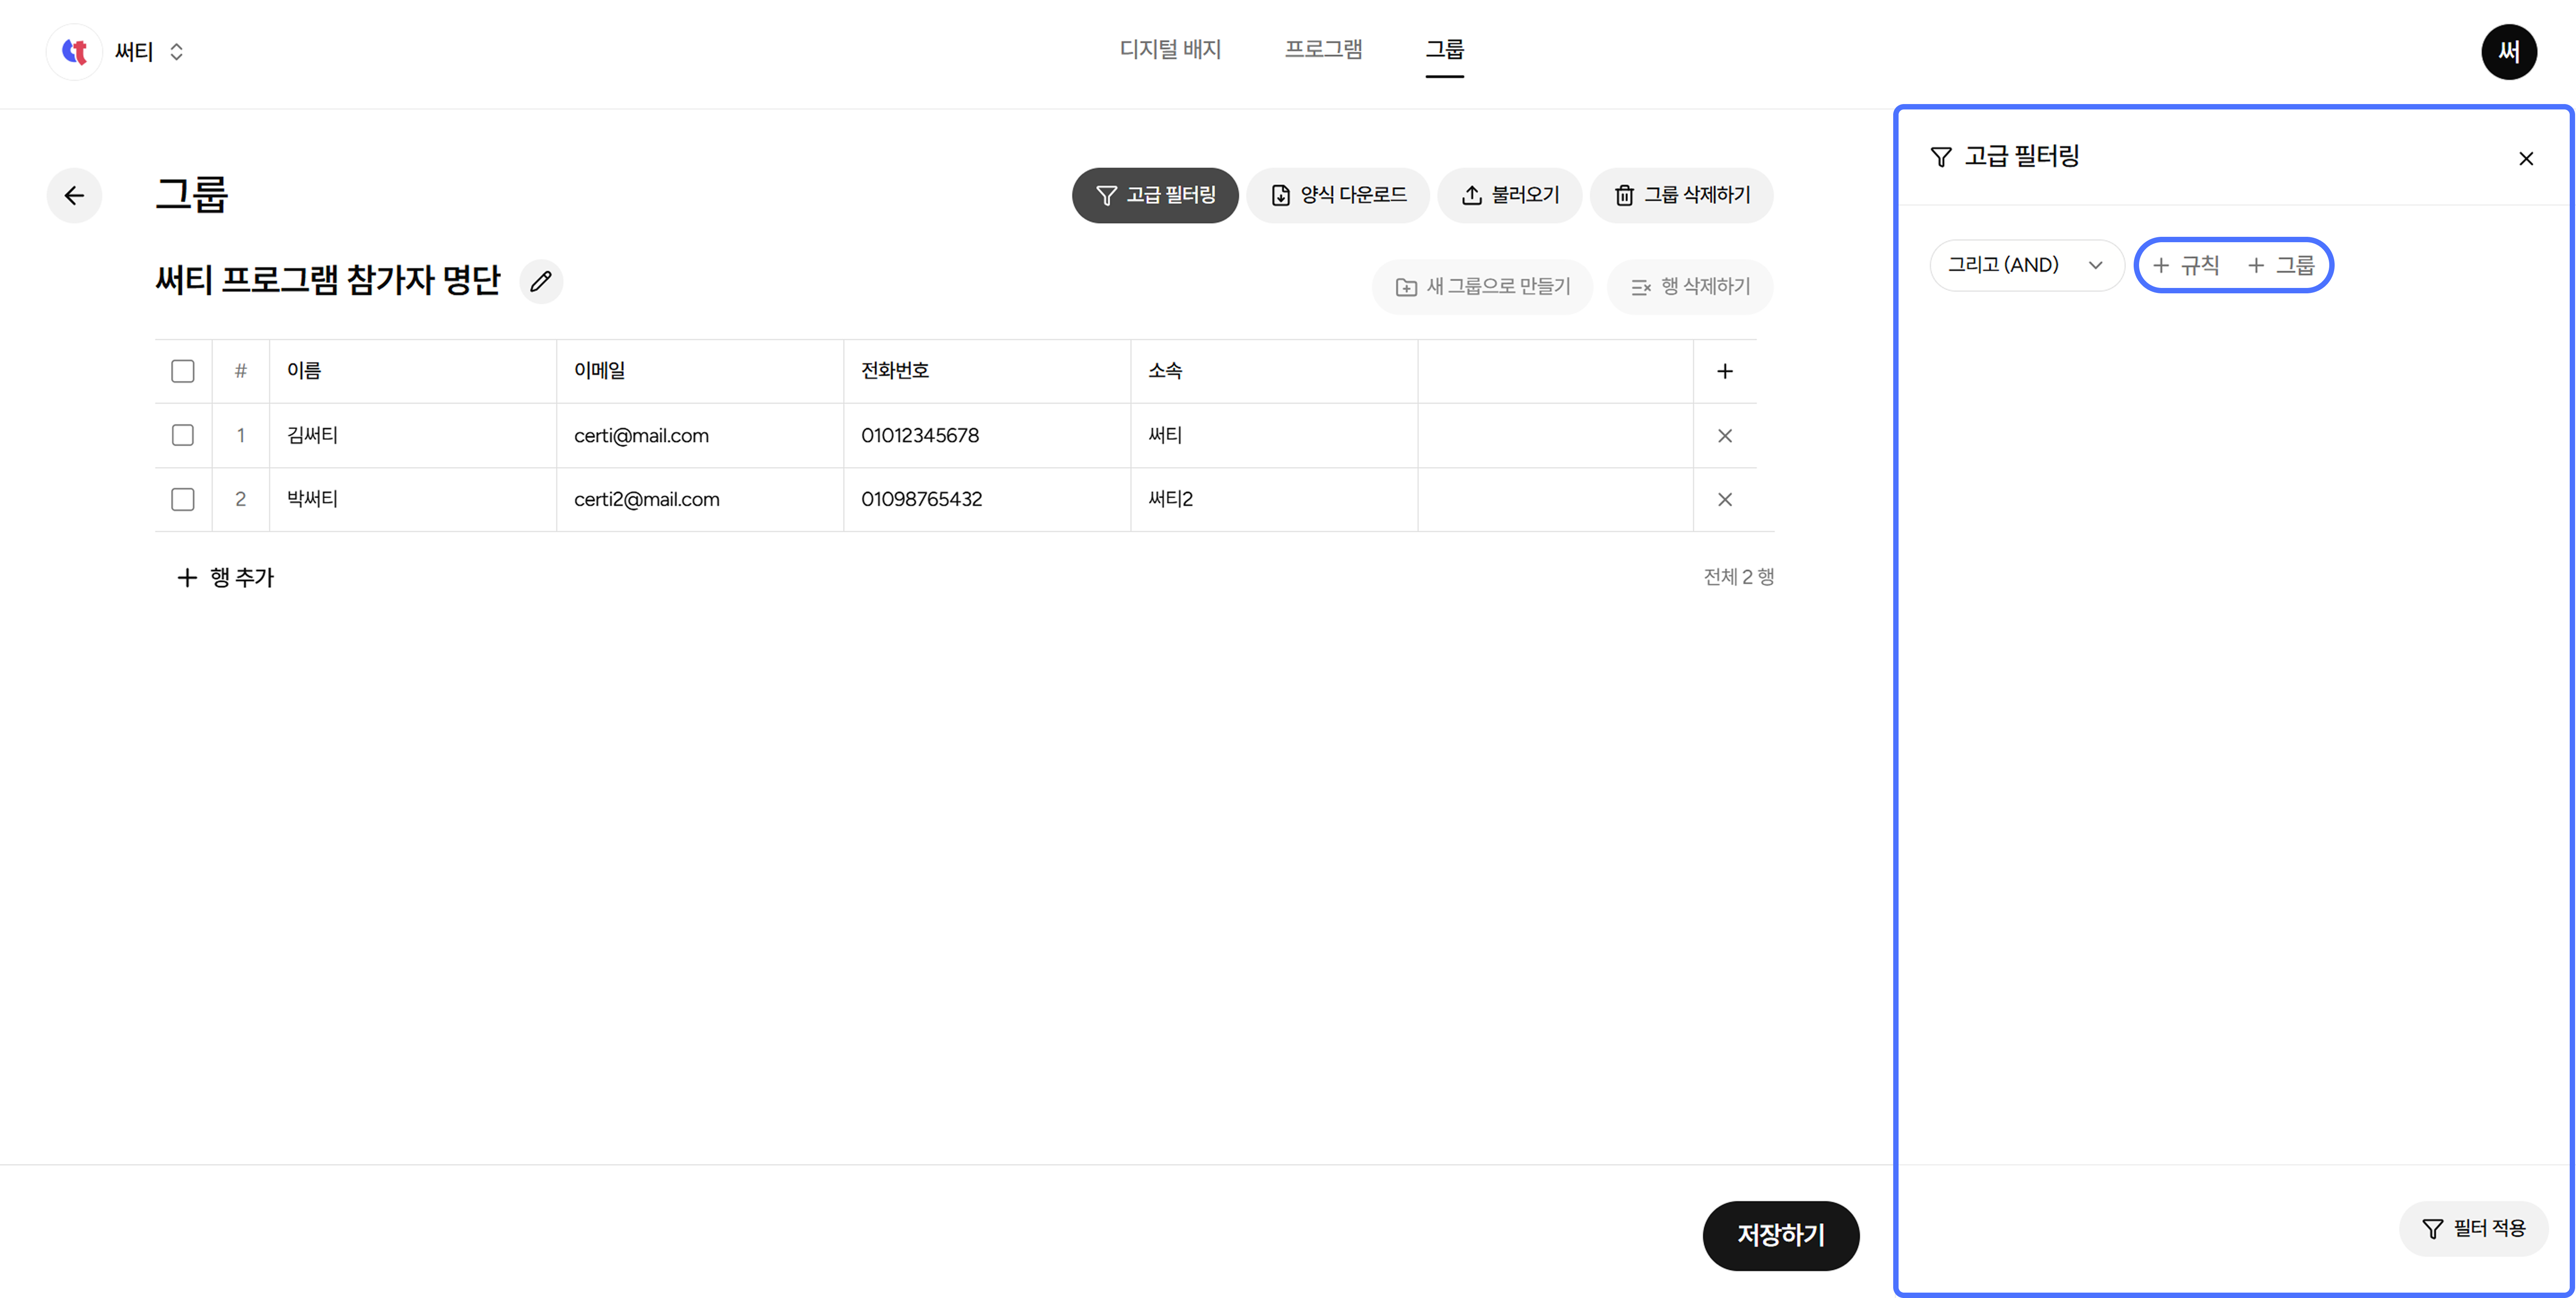
Task: Click the 이름 column header
Action: click(x=413, y=371)
